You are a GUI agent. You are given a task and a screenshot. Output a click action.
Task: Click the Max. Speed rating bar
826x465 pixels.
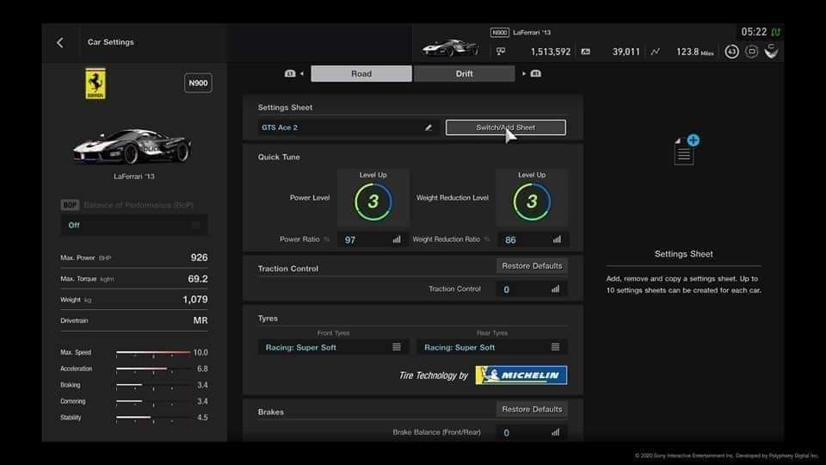tap(153, 352)
